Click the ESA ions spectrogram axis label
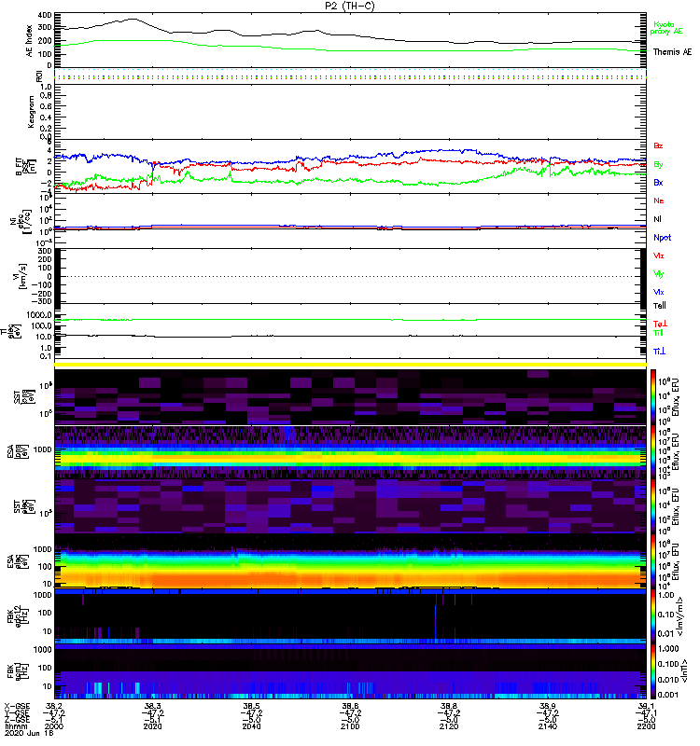This screenshot has width=700, height=746. pos(20,451)
